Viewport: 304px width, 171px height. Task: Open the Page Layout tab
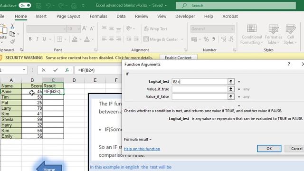point(68,16)
